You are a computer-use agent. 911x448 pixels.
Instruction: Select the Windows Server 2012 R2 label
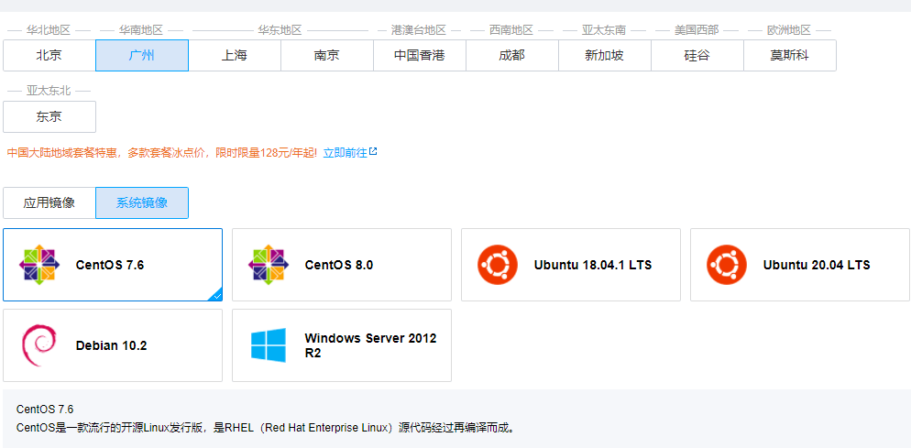tap(370, 345)
